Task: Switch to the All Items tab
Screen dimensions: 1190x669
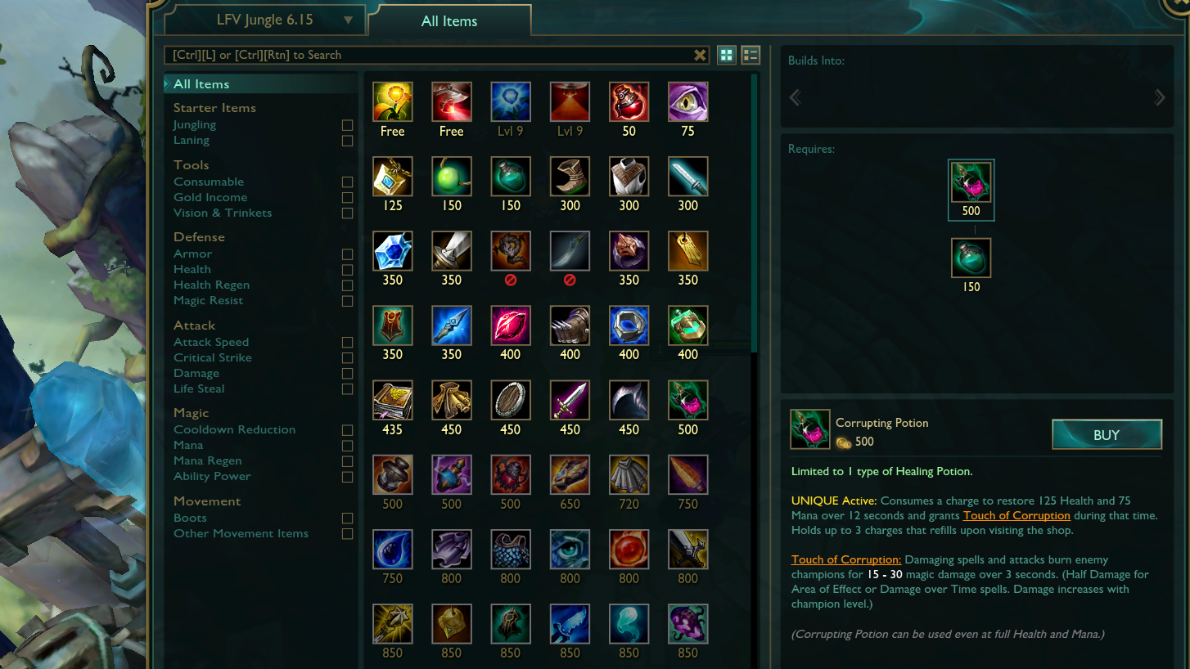Action: pyautogui.click(x=449, y=21)
